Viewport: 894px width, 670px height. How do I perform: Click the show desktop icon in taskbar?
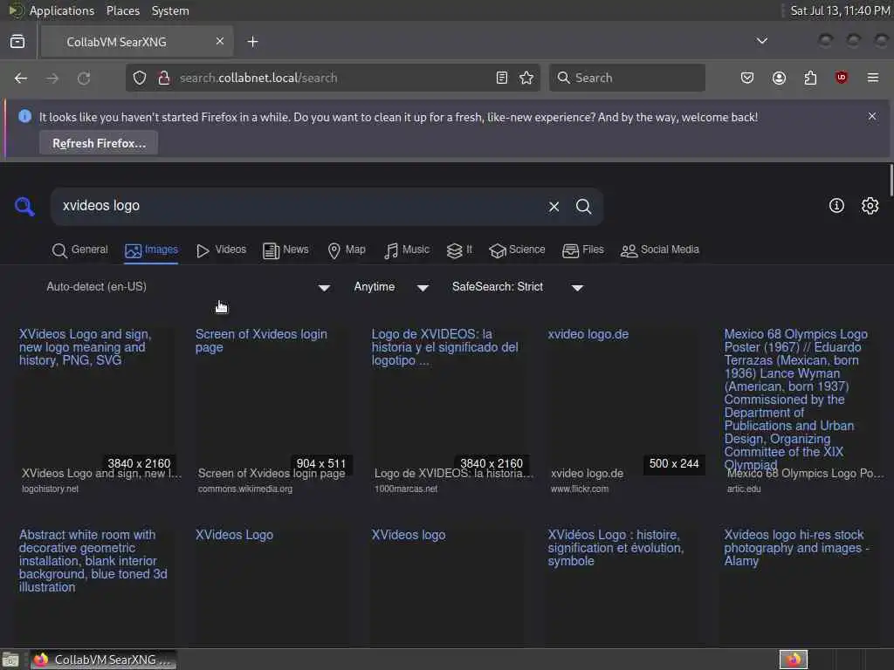tap(10, 660)
